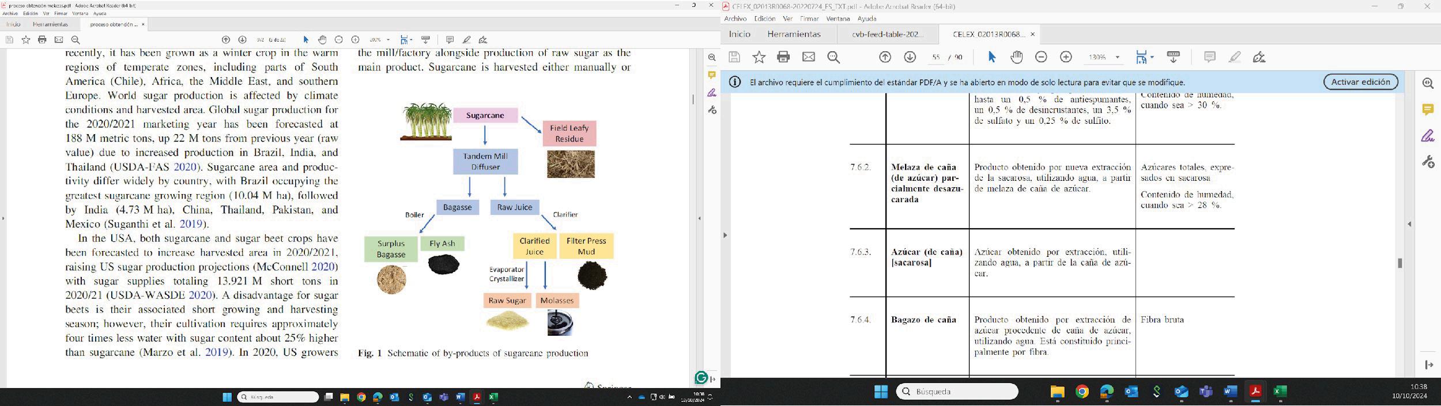Go to previous page in melazas window
Image resolution: width=1441 pixels, height=406 pixels.
pos(226,40)
